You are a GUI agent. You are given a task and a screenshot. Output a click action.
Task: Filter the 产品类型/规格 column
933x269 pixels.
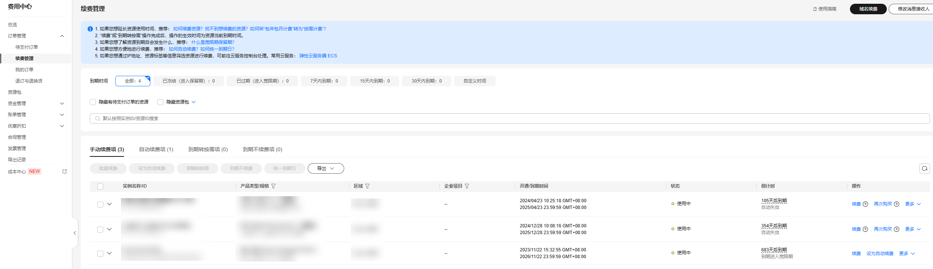(274, 186)
